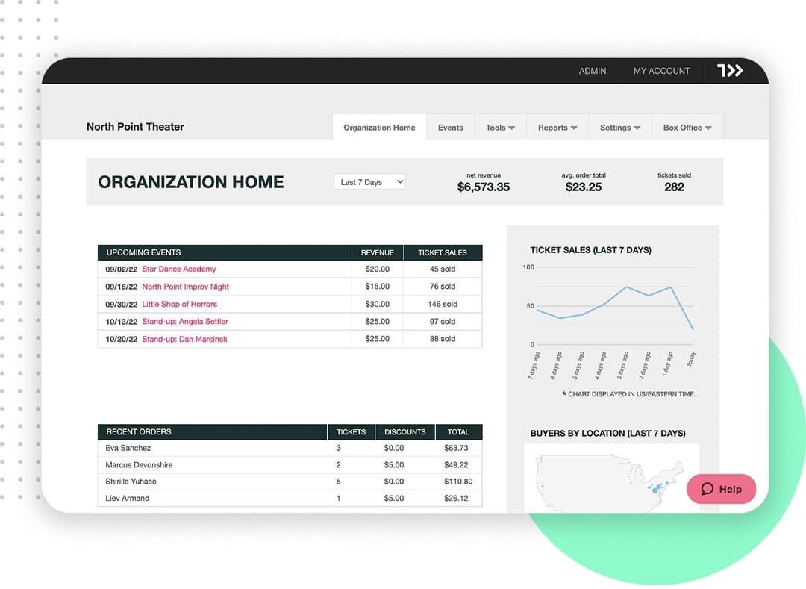
Task: Select the Organization Home tab
Action: tap(379, 128)
